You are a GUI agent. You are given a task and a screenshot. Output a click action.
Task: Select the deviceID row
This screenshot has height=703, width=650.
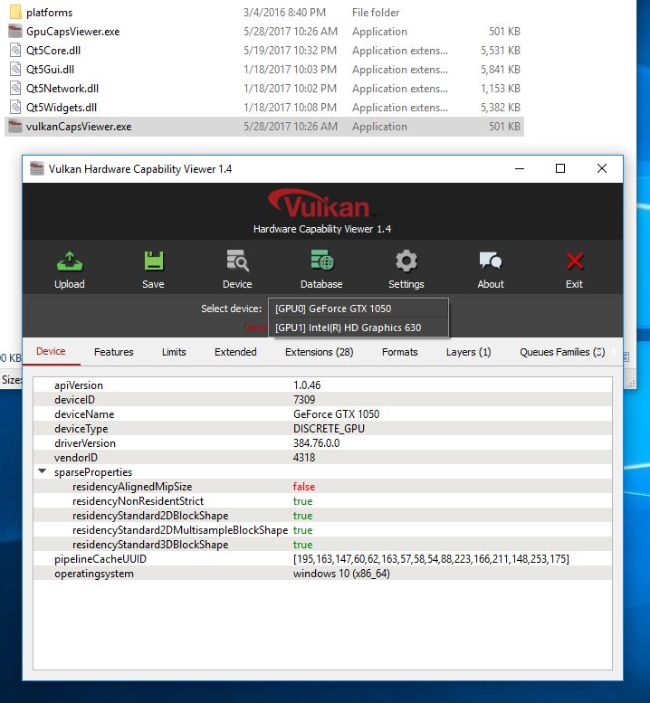click(x=322, y=400)
